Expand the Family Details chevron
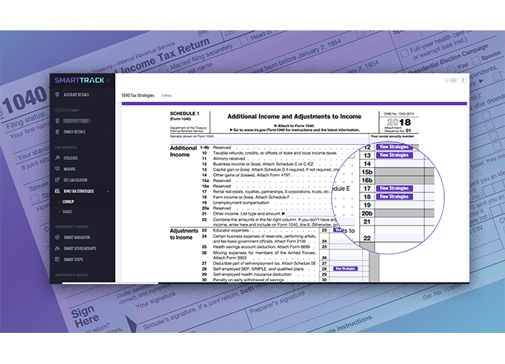This screenshot has width=505, height=364. pos(108,132)
